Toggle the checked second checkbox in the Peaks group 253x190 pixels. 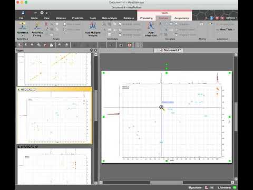(65, 30)
